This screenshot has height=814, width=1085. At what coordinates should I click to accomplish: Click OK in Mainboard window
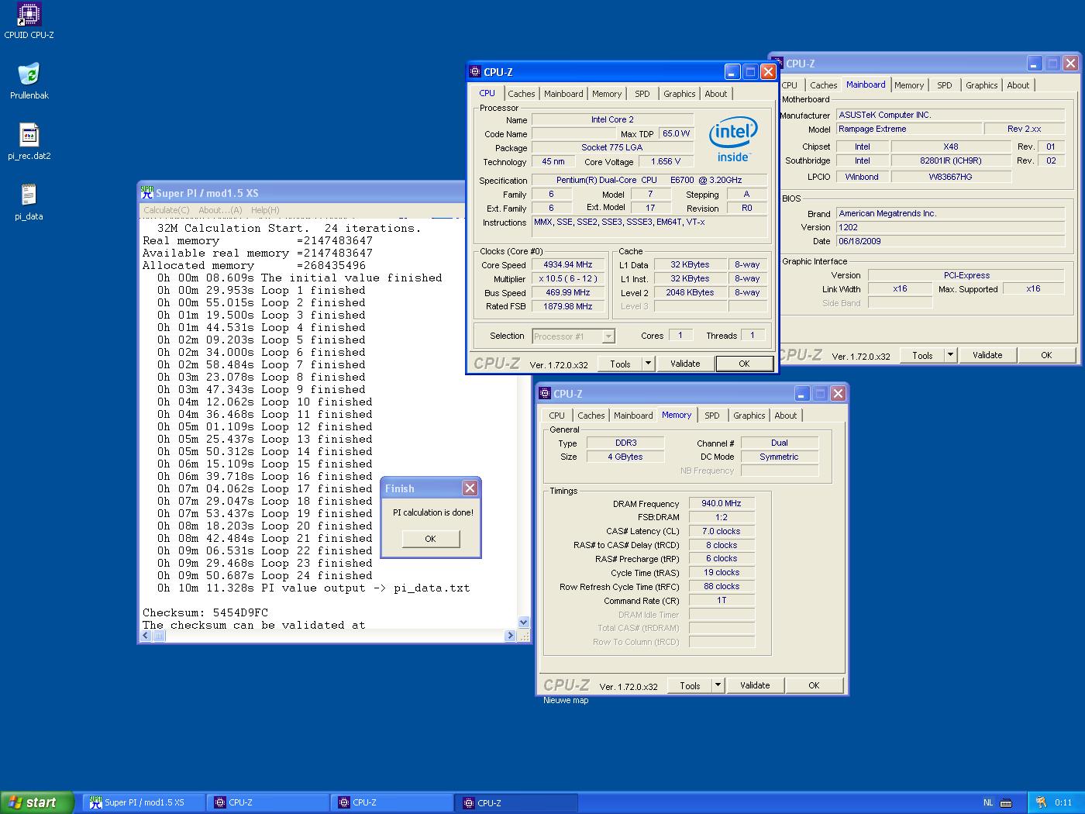click(x=1046, y=355)
